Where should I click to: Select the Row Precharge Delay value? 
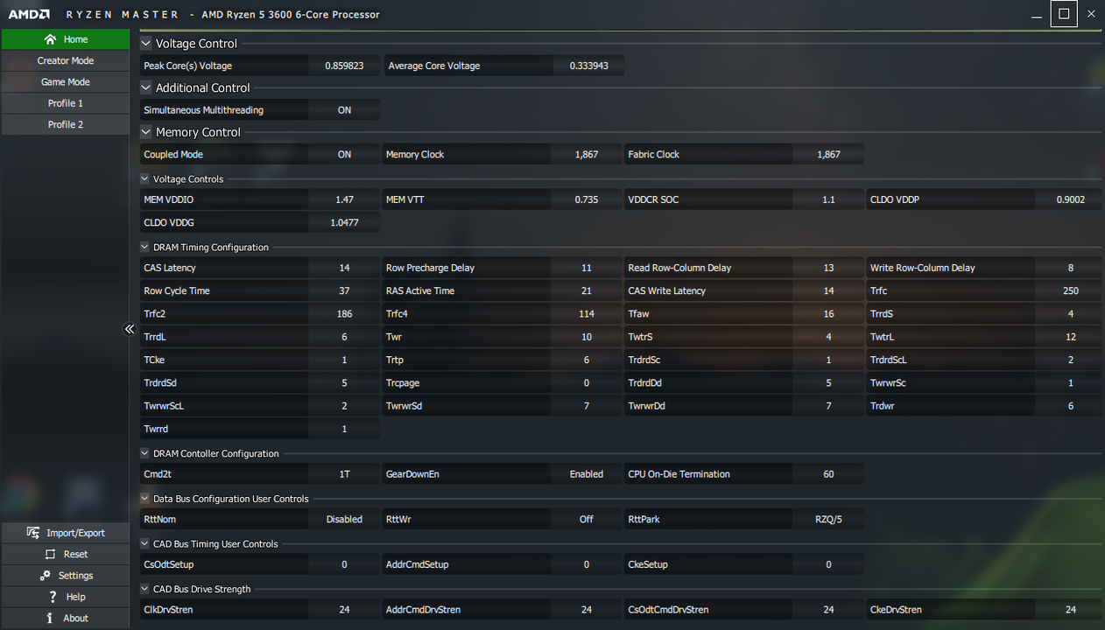click(x=587, y=268)
